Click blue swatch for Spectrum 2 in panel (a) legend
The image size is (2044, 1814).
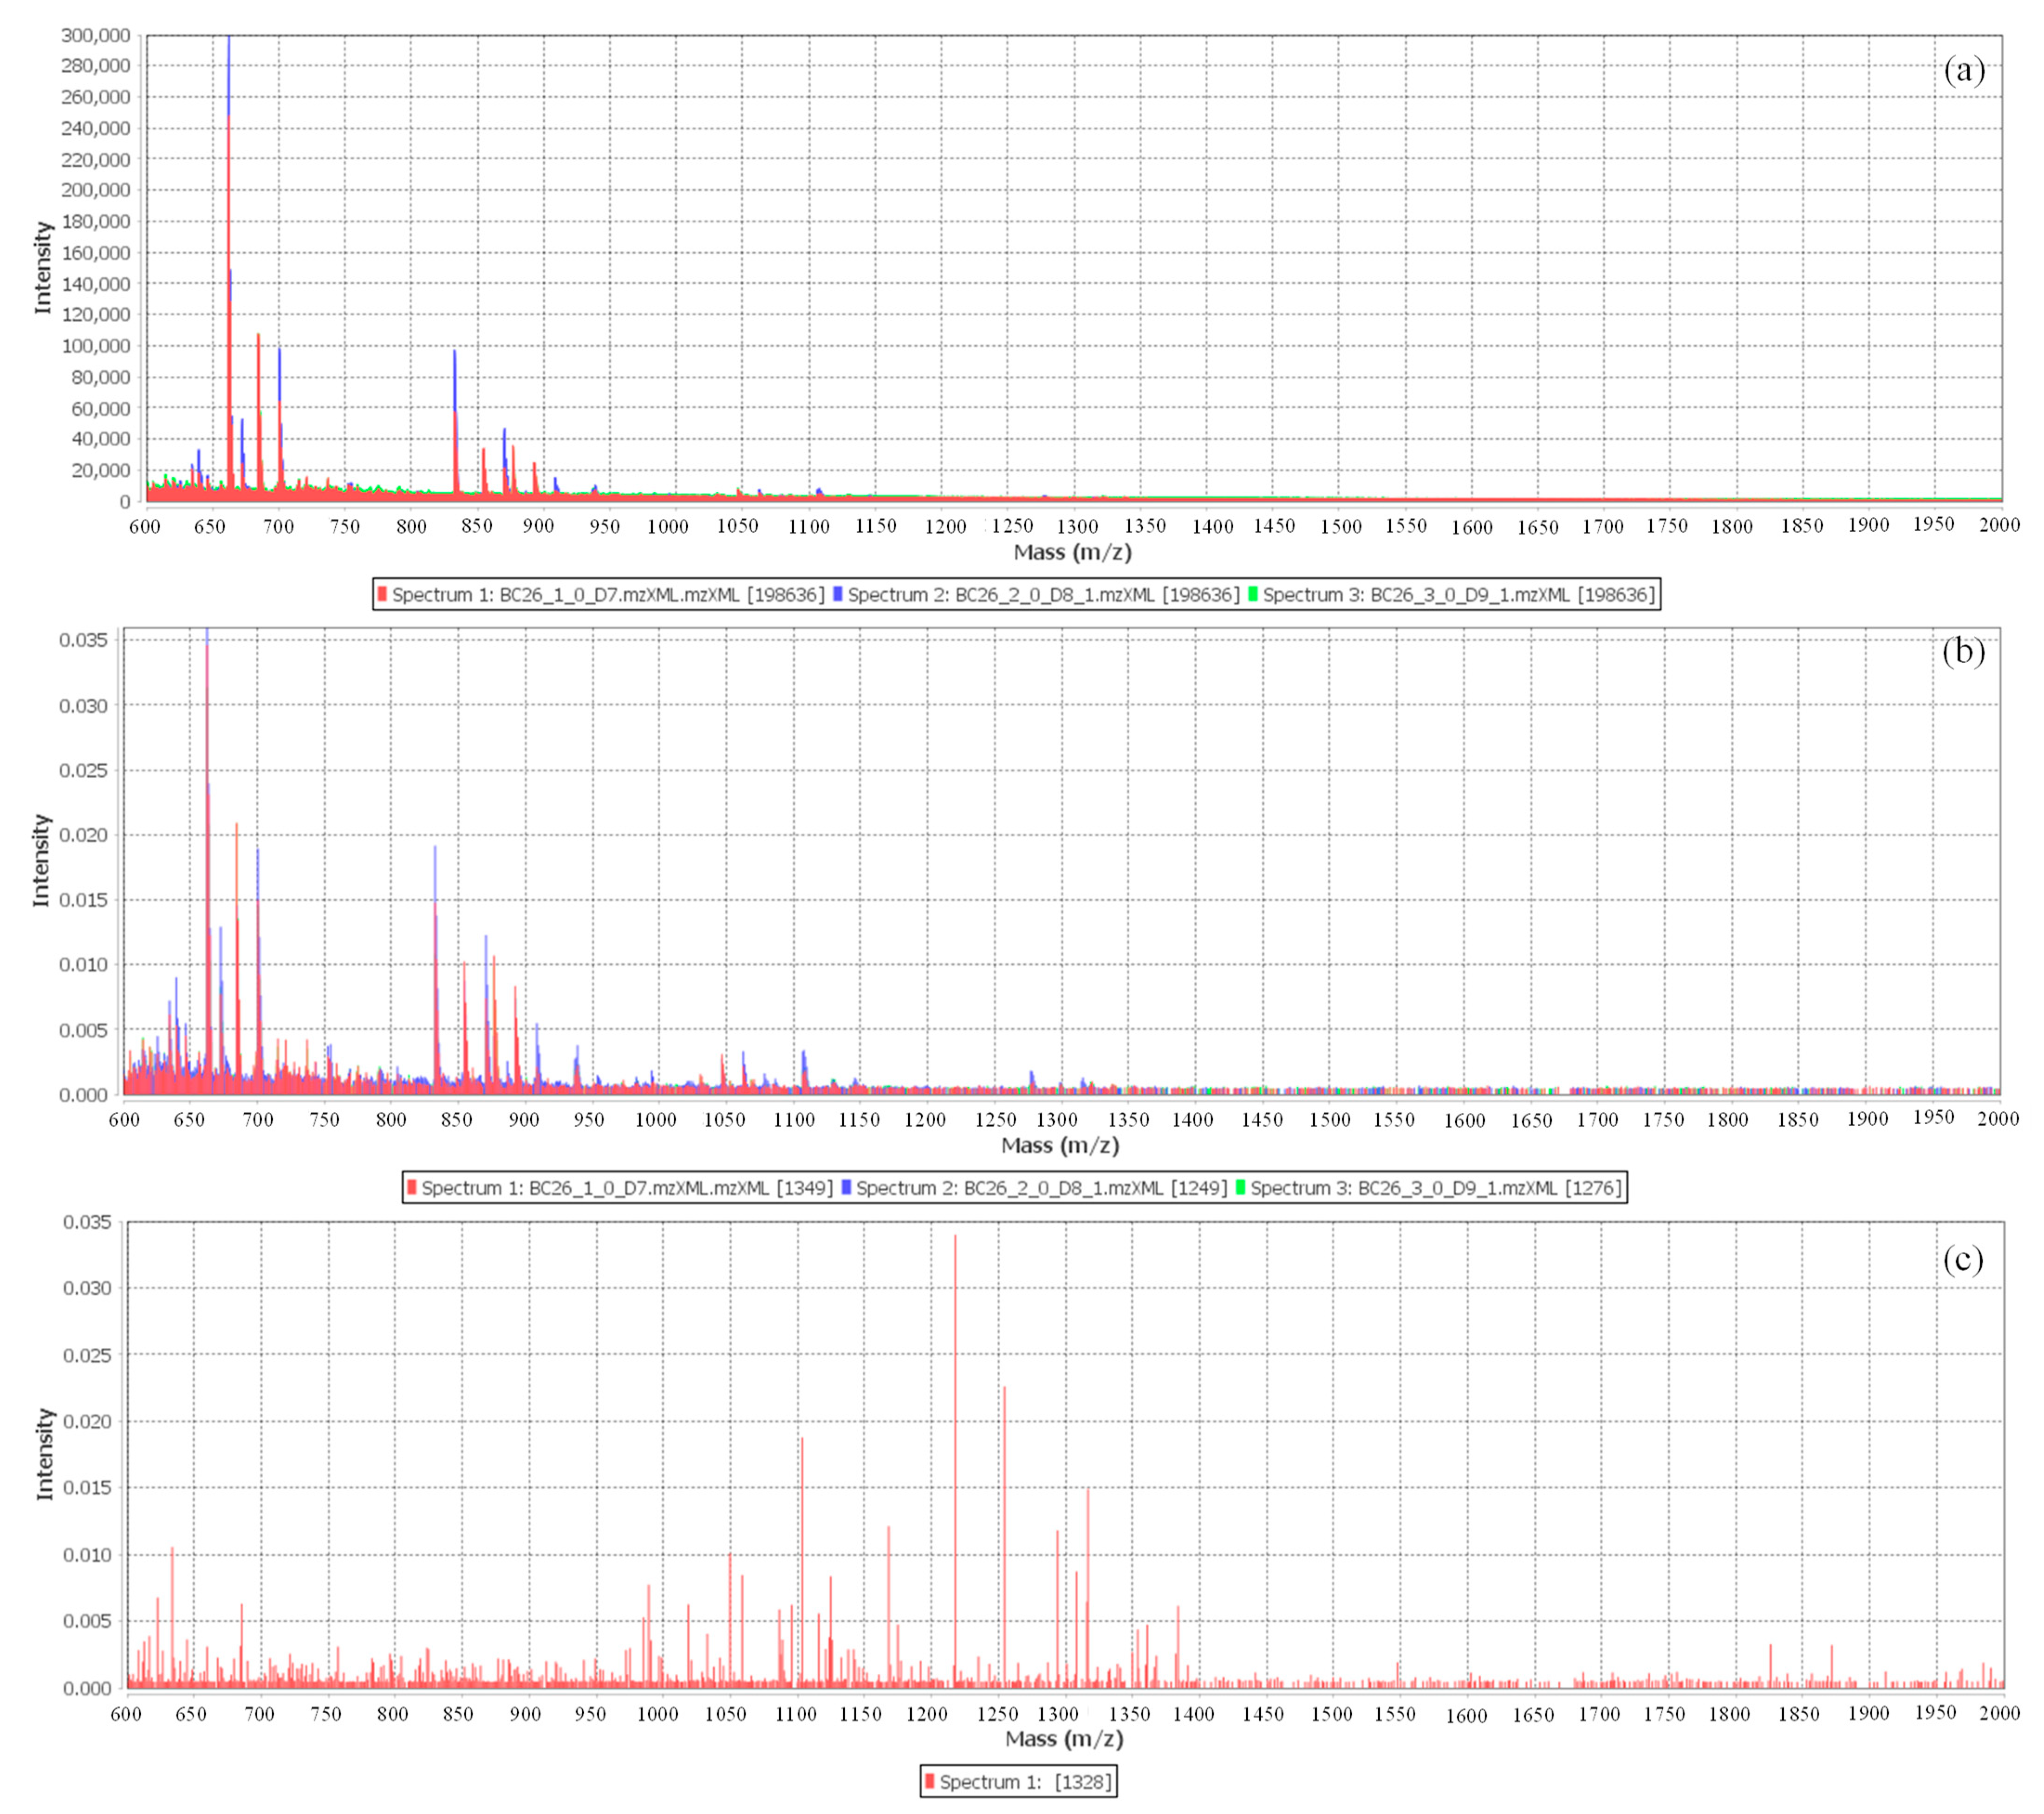pos(837,594)
